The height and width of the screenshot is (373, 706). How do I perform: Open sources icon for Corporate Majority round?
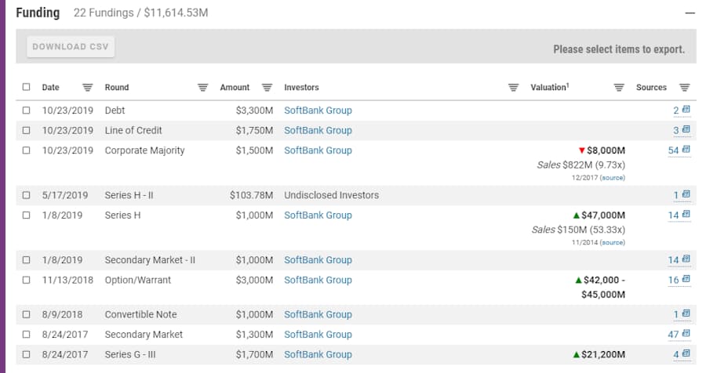click(686, 150)
